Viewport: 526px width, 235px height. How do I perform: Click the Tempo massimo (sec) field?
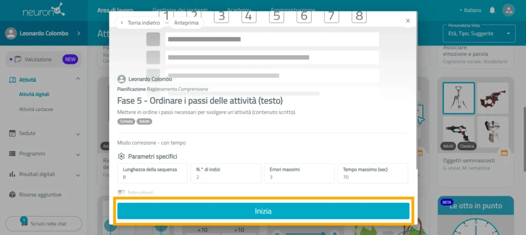pos(373,173)
